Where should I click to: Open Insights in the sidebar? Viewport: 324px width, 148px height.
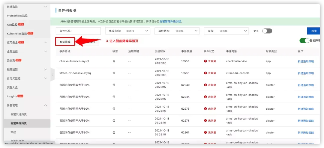coord(12,96)
